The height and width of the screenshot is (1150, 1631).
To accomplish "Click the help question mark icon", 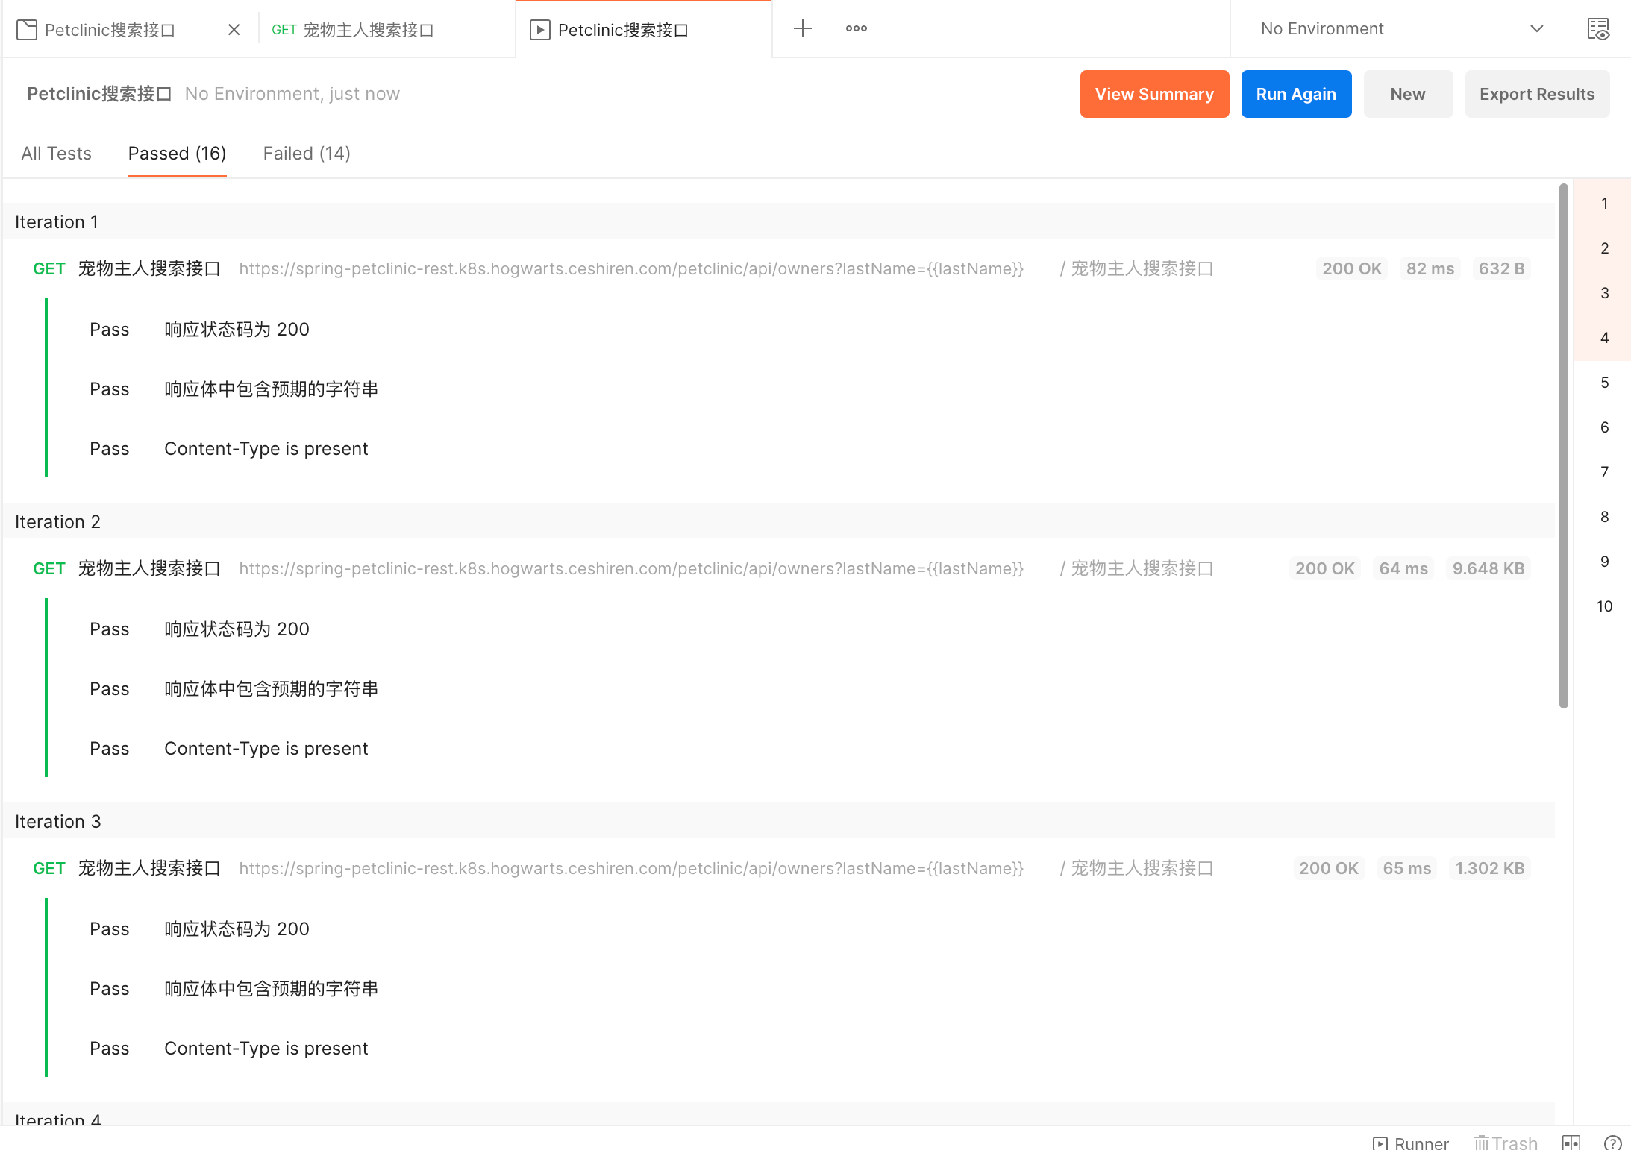I will point(1612,1143).
